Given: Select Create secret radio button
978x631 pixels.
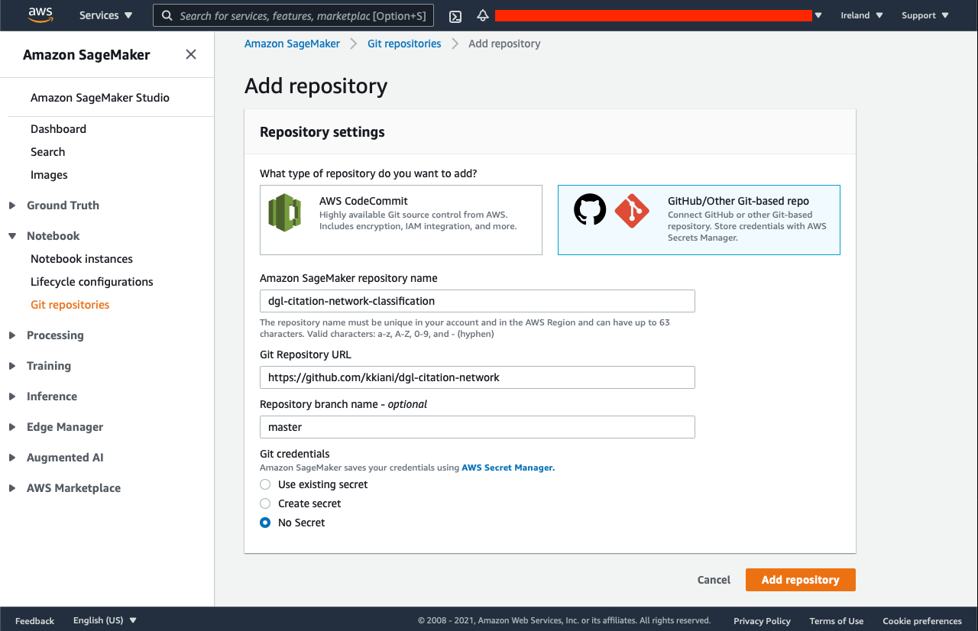Looking at the screenshot, I should [x=265, y=503].
